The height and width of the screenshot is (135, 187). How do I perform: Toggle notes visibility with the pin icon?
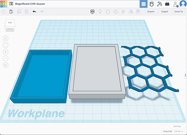tap(100, 12)
